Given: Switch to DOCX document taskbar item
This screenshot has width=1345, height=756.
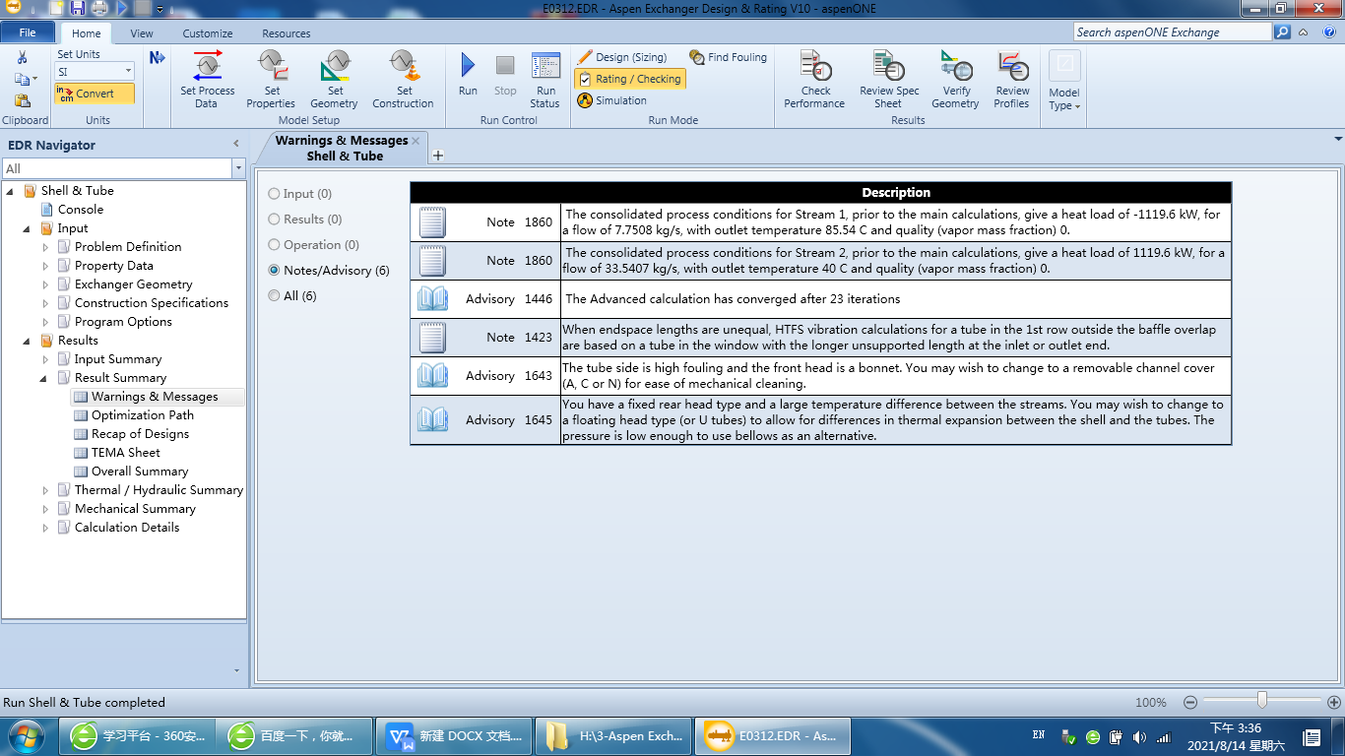Looking at the screenshot, I should click(x=456, y=735).
